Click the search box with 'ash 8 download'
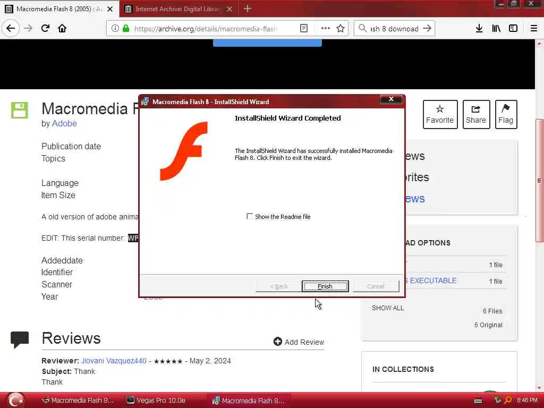 (x=395, y=29)
